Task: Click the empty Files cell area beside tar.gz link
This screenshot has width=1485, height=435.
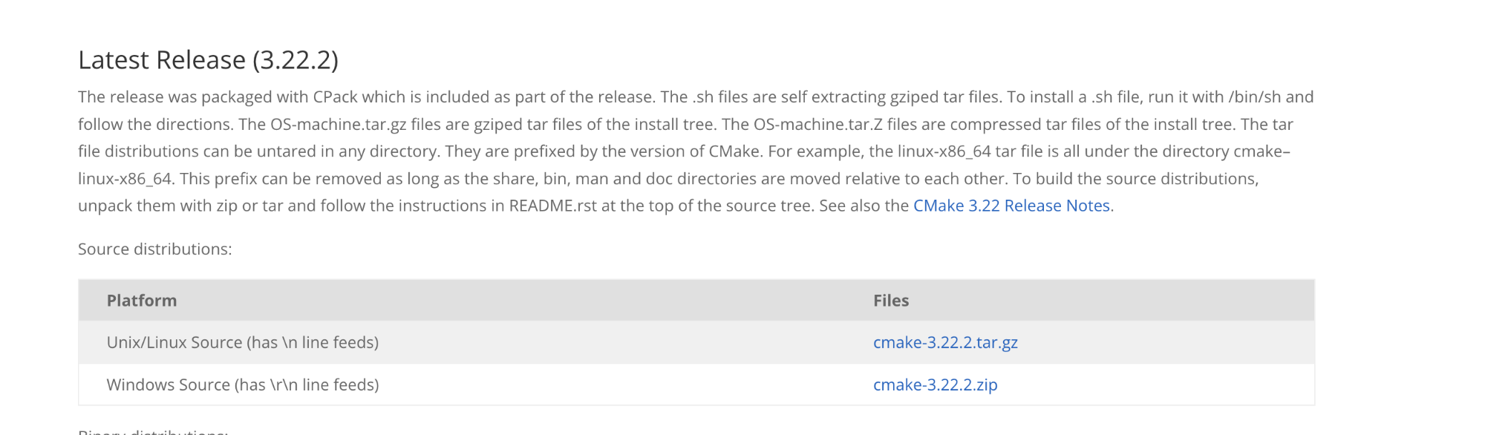Action: click(x=1166, y=342)
